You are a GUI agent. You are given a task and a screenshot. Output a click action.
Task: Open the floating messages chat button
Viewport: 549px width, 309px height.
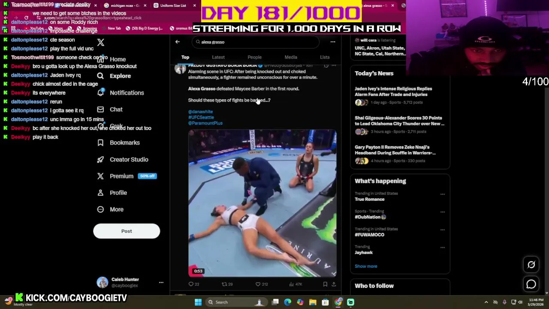pos(531,284)
